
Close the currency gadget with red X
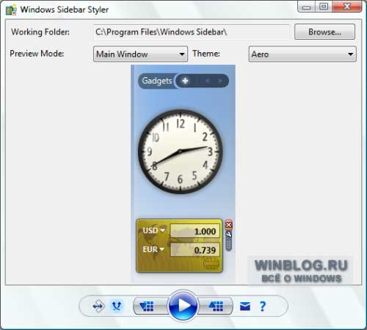229,224
